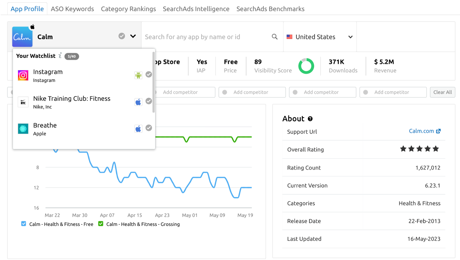Image resolution: width=460 pixels, height=260 pixels.
Task: Click the search magnifier icon
Action: click(x=275, y=37)
